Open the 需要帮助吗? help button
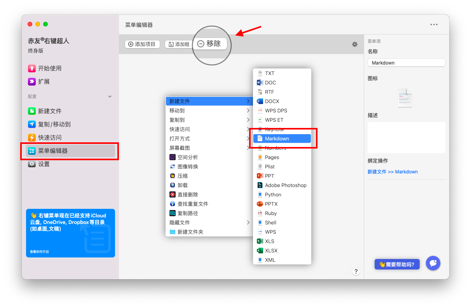471x308 pixels. [x=397, y=264]
